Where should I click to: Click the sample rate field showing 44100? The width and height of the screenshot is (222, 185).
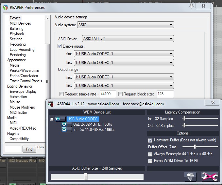click(108, 94)
